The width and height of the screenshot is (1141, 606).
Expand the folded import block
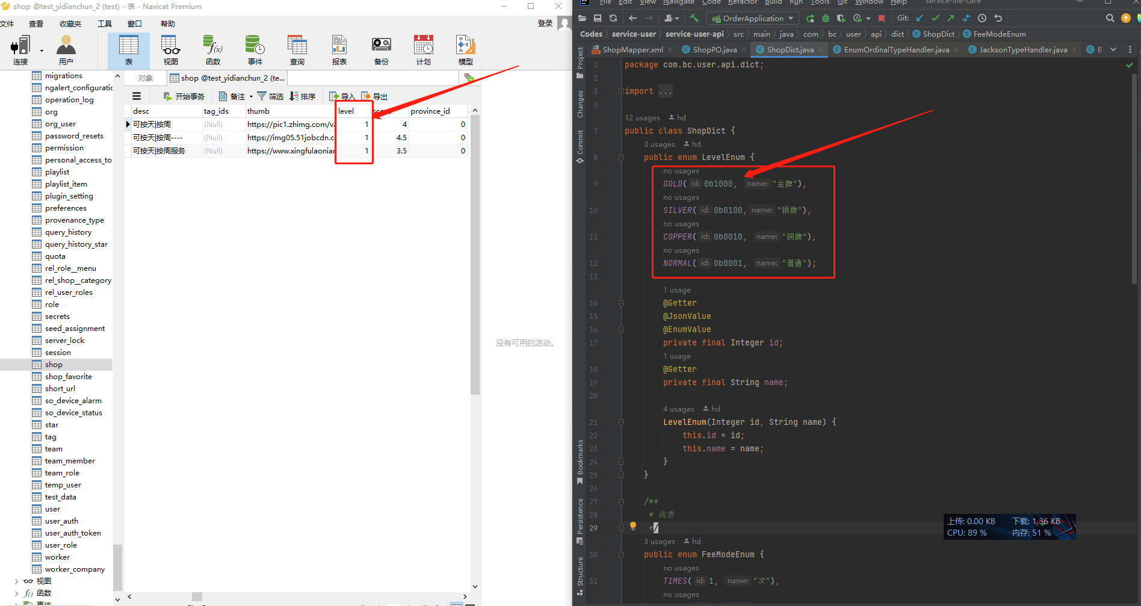[621, 91]
